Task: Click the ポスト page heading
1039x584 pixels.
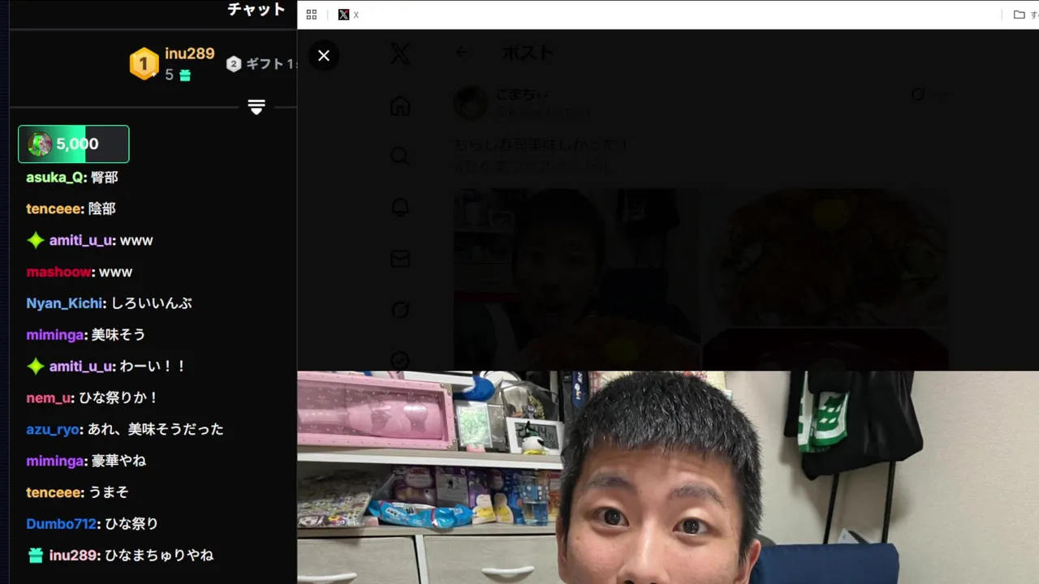Action: tap(528, 53)
